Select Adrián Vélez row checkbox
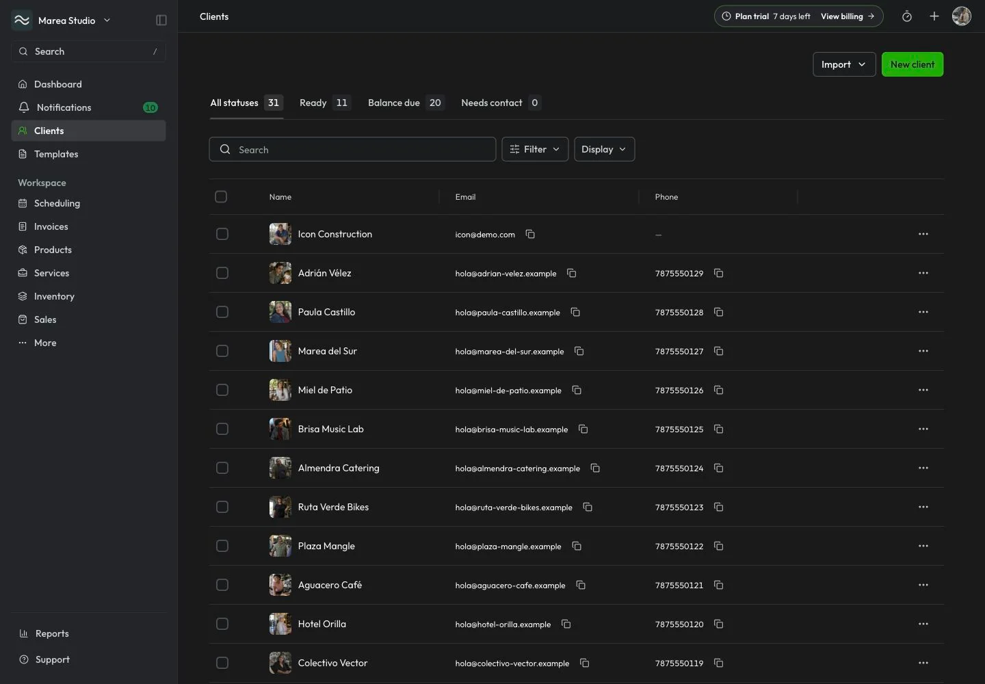Viewport: 985px width, 684px height. 222,273
